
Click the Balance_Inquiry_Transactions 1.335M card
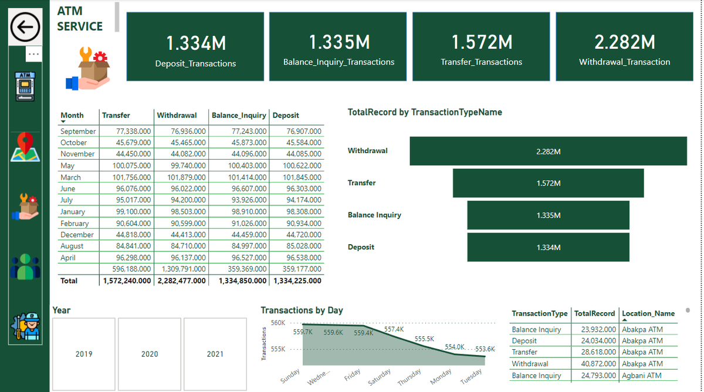339,47
